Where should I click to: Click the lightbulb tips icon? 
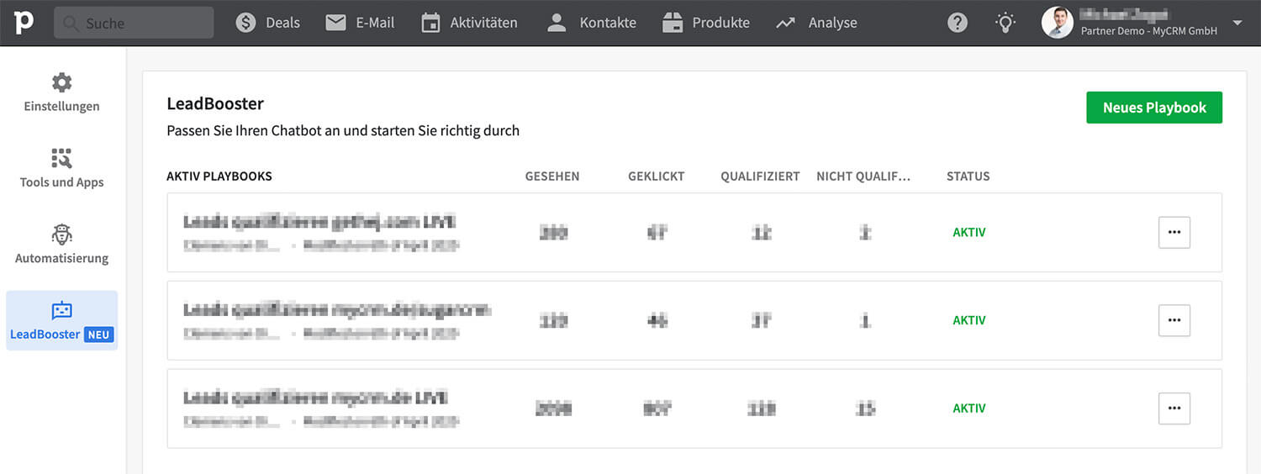coord(1005,23)
